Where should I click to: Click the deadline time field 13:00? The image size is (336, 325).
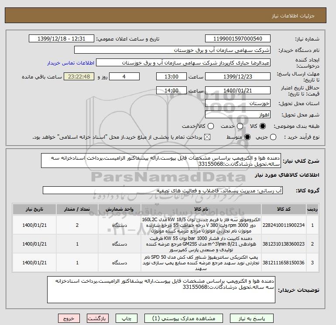[x=171, y=76]
